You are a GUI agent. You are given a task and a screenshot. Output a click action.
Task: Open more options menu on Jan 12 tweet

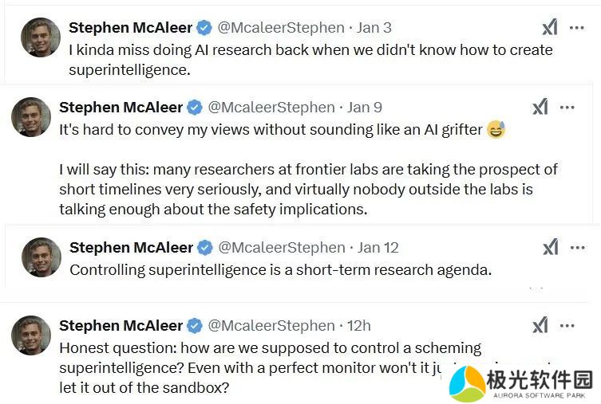[577, 247]
